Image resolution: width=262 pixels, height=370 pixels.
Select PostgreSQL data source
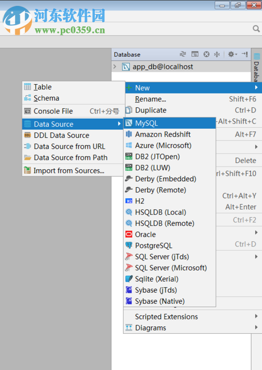[170, 245]
